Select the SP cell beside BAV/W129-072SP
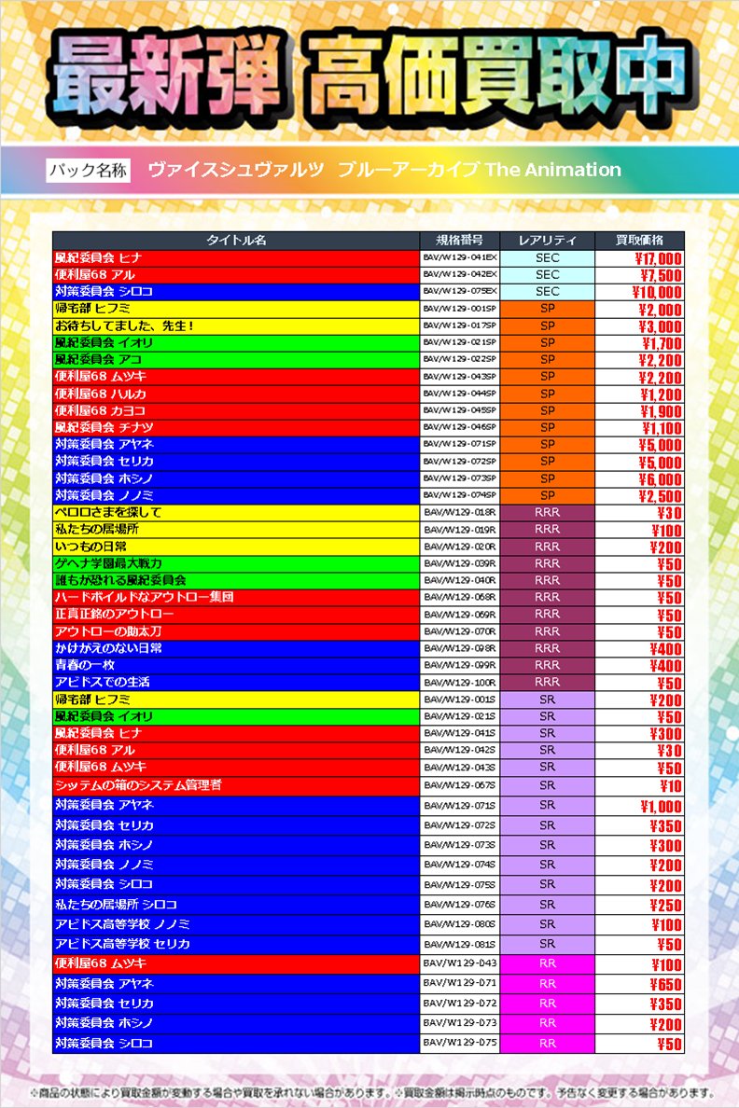This screenshot has width=739, height=1108. (x=548, y=462)
